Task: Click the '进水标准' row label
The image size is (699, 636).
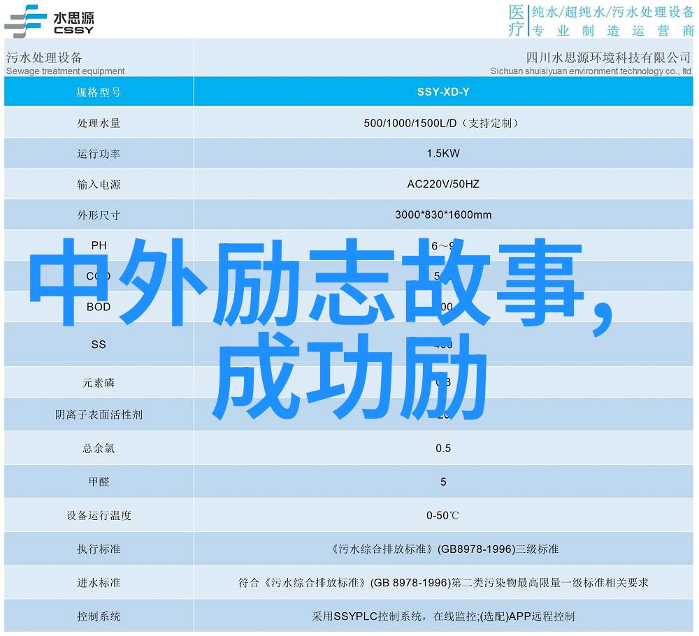Action: click(x=99, y=582)
